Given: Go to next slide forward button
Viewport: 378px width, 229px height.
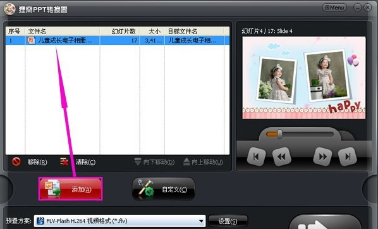Looking at the screenshot, I should tap(322, 157).
